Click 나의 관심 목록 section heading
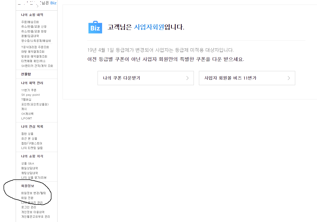 32,126
